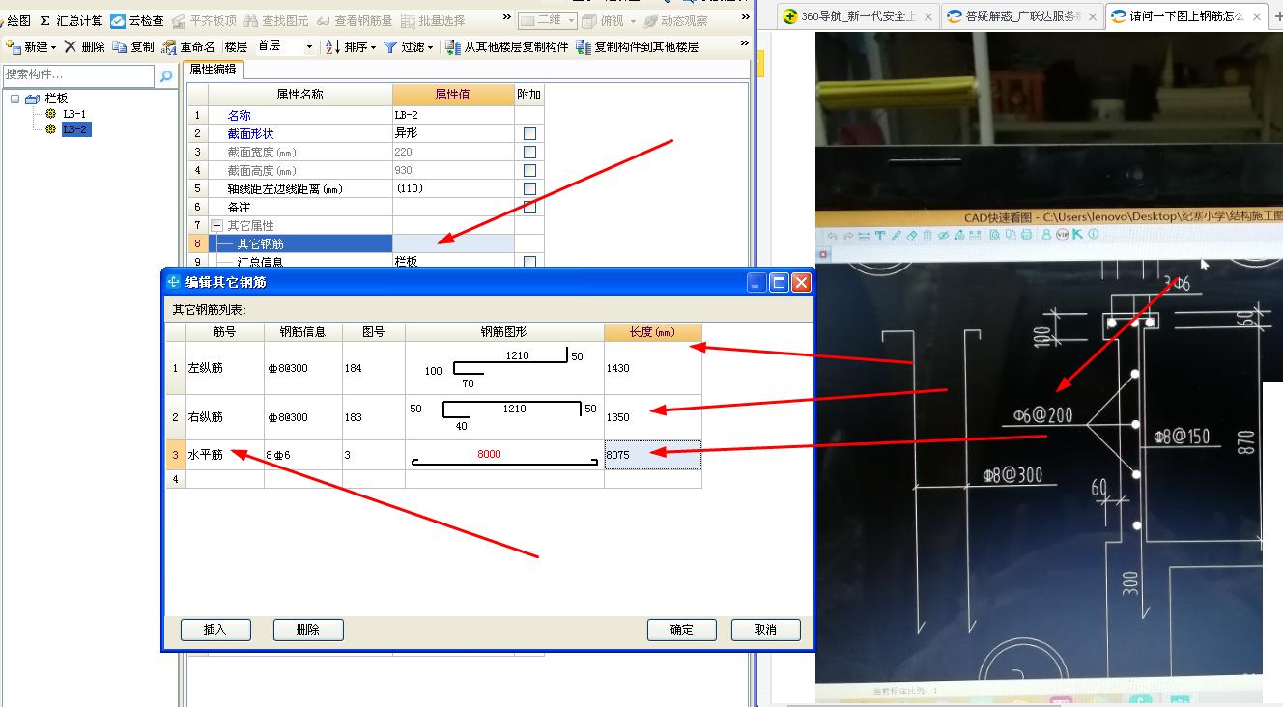Click 动态观察 dynamic orbit tool
The image size is (1283, 707).
(675, 20)
